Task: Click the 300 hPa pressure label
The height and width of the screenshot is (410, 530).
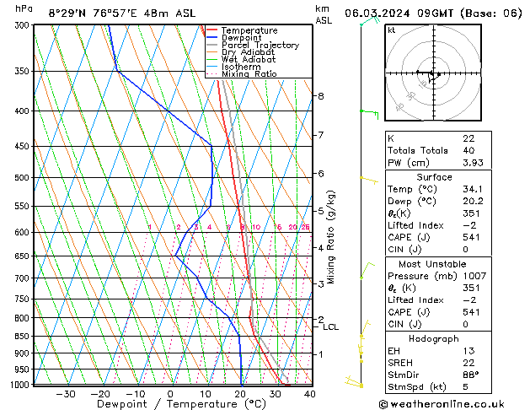Action: coord(24,25)
